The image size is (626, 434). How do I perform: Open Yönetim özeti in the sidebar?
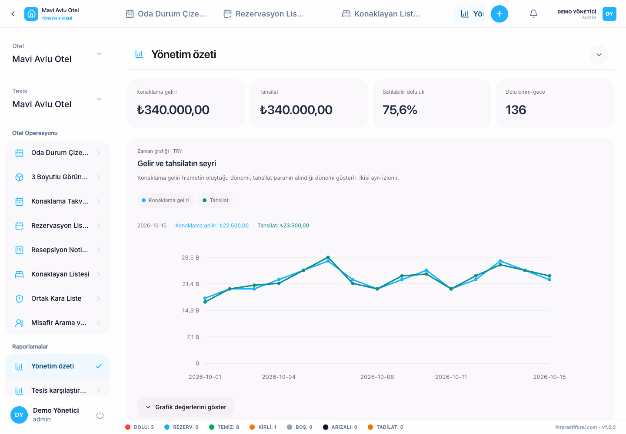pyautogui.click(x=57, y=366)
